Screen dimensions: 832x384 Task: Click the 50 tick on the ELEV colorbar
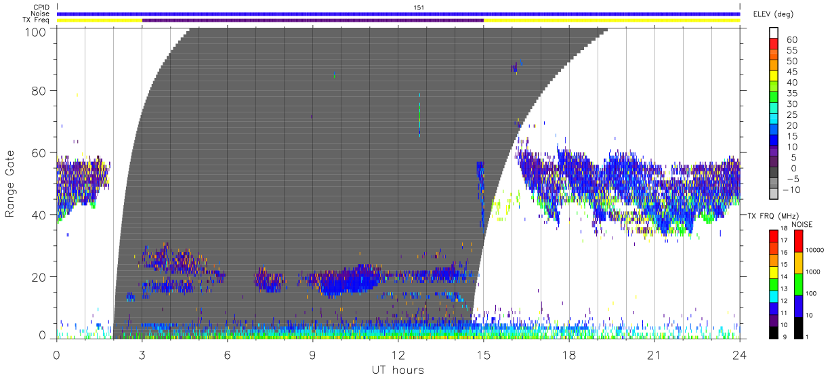point(791,62)
